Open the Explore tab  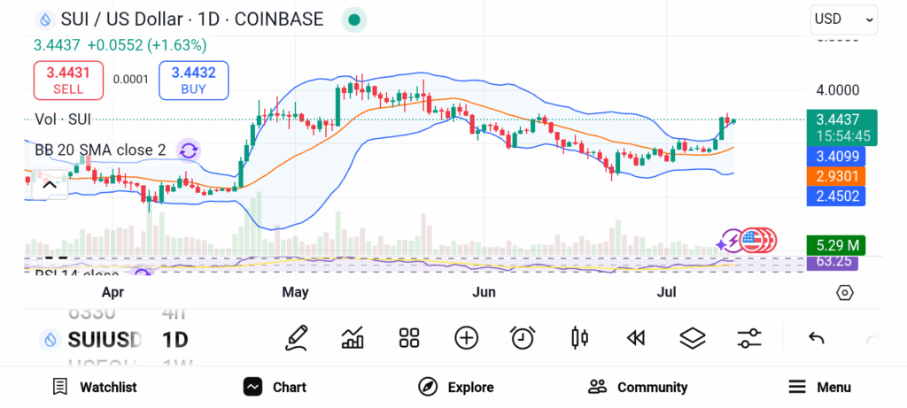tap(456, 387)
